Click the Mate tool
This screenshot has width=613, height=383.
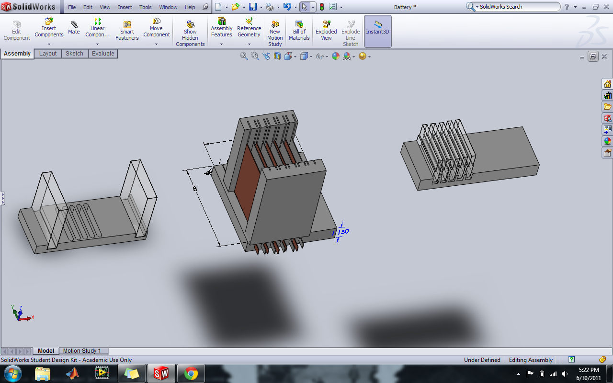coord(74,28)
